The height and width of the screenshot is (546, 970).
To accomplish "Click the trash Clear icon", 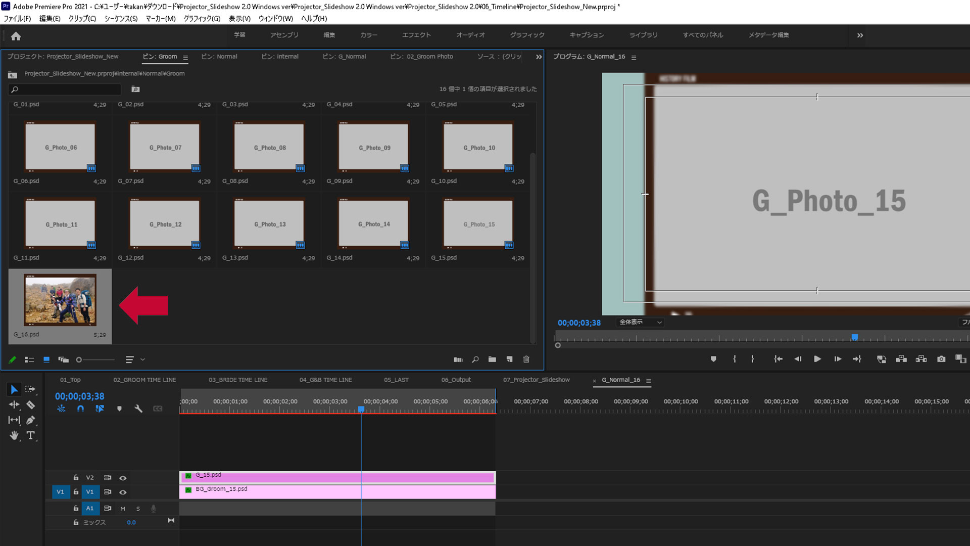I will pos(526,359).
